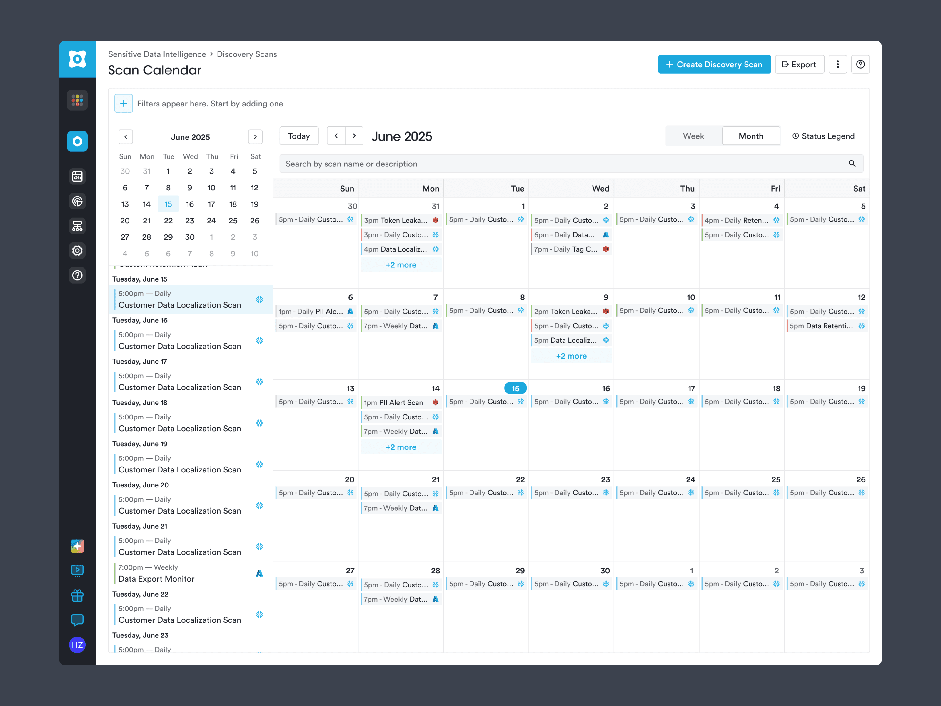
Task: Click the Create Discovery Scan button
Action: click(x=714, y=64)
